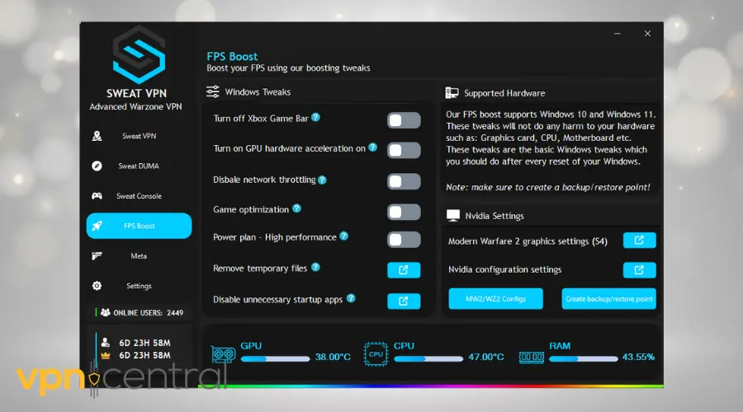Select the FPS Boost sidebar item
The width and height of the screenshot is (743, 412).
pyautogui.click(x=139, y=226)
